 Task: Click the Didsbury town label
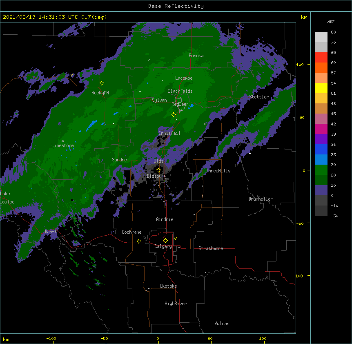tap(156, 176)
